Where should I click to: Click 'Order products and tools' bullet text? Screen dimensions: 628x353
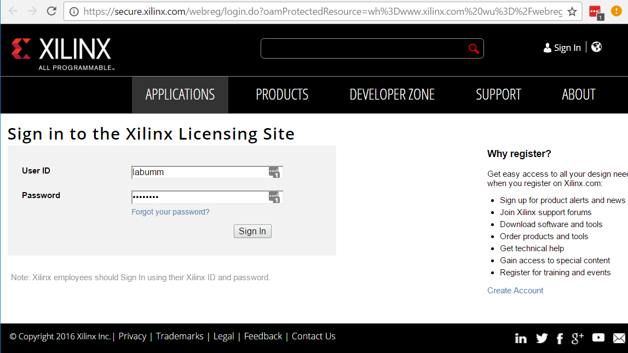(544, 236)
